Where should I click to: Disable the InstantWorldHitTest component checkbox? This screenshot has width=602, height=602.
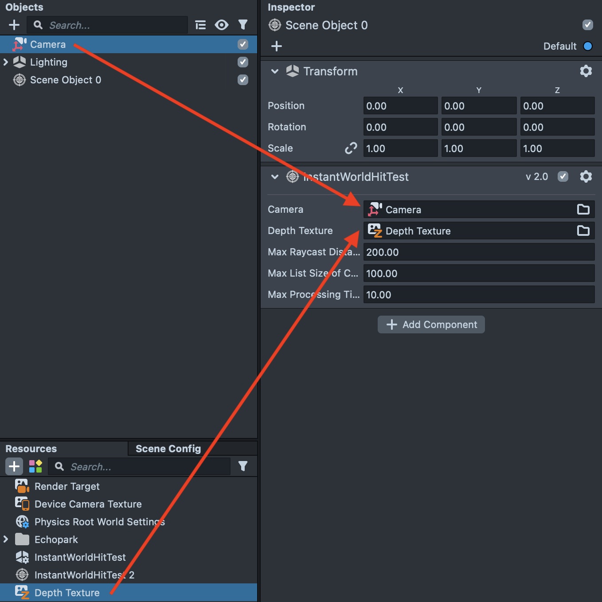point(563,176)
